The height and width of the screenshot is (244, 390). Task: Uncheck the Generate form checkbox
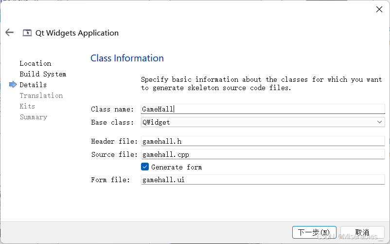click(x=145, y=167)
